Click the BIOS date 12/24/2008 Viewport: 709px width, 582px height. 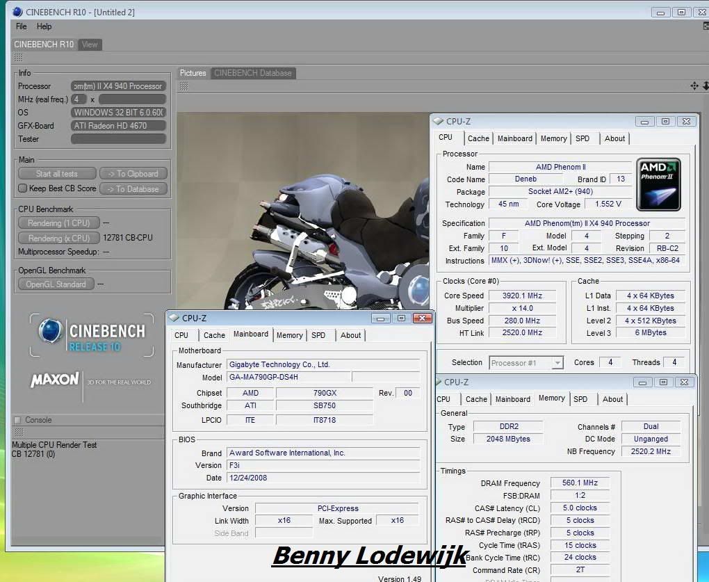point(248,478)
